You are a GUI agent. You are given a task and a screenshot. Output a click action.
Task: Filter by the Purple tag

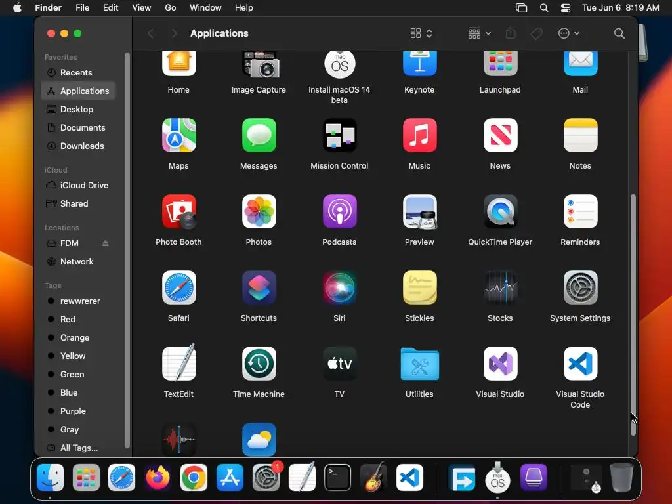point(78,411)
